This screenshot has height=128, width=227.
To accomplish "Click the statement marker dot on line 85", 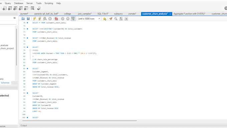I will (27, 69).
